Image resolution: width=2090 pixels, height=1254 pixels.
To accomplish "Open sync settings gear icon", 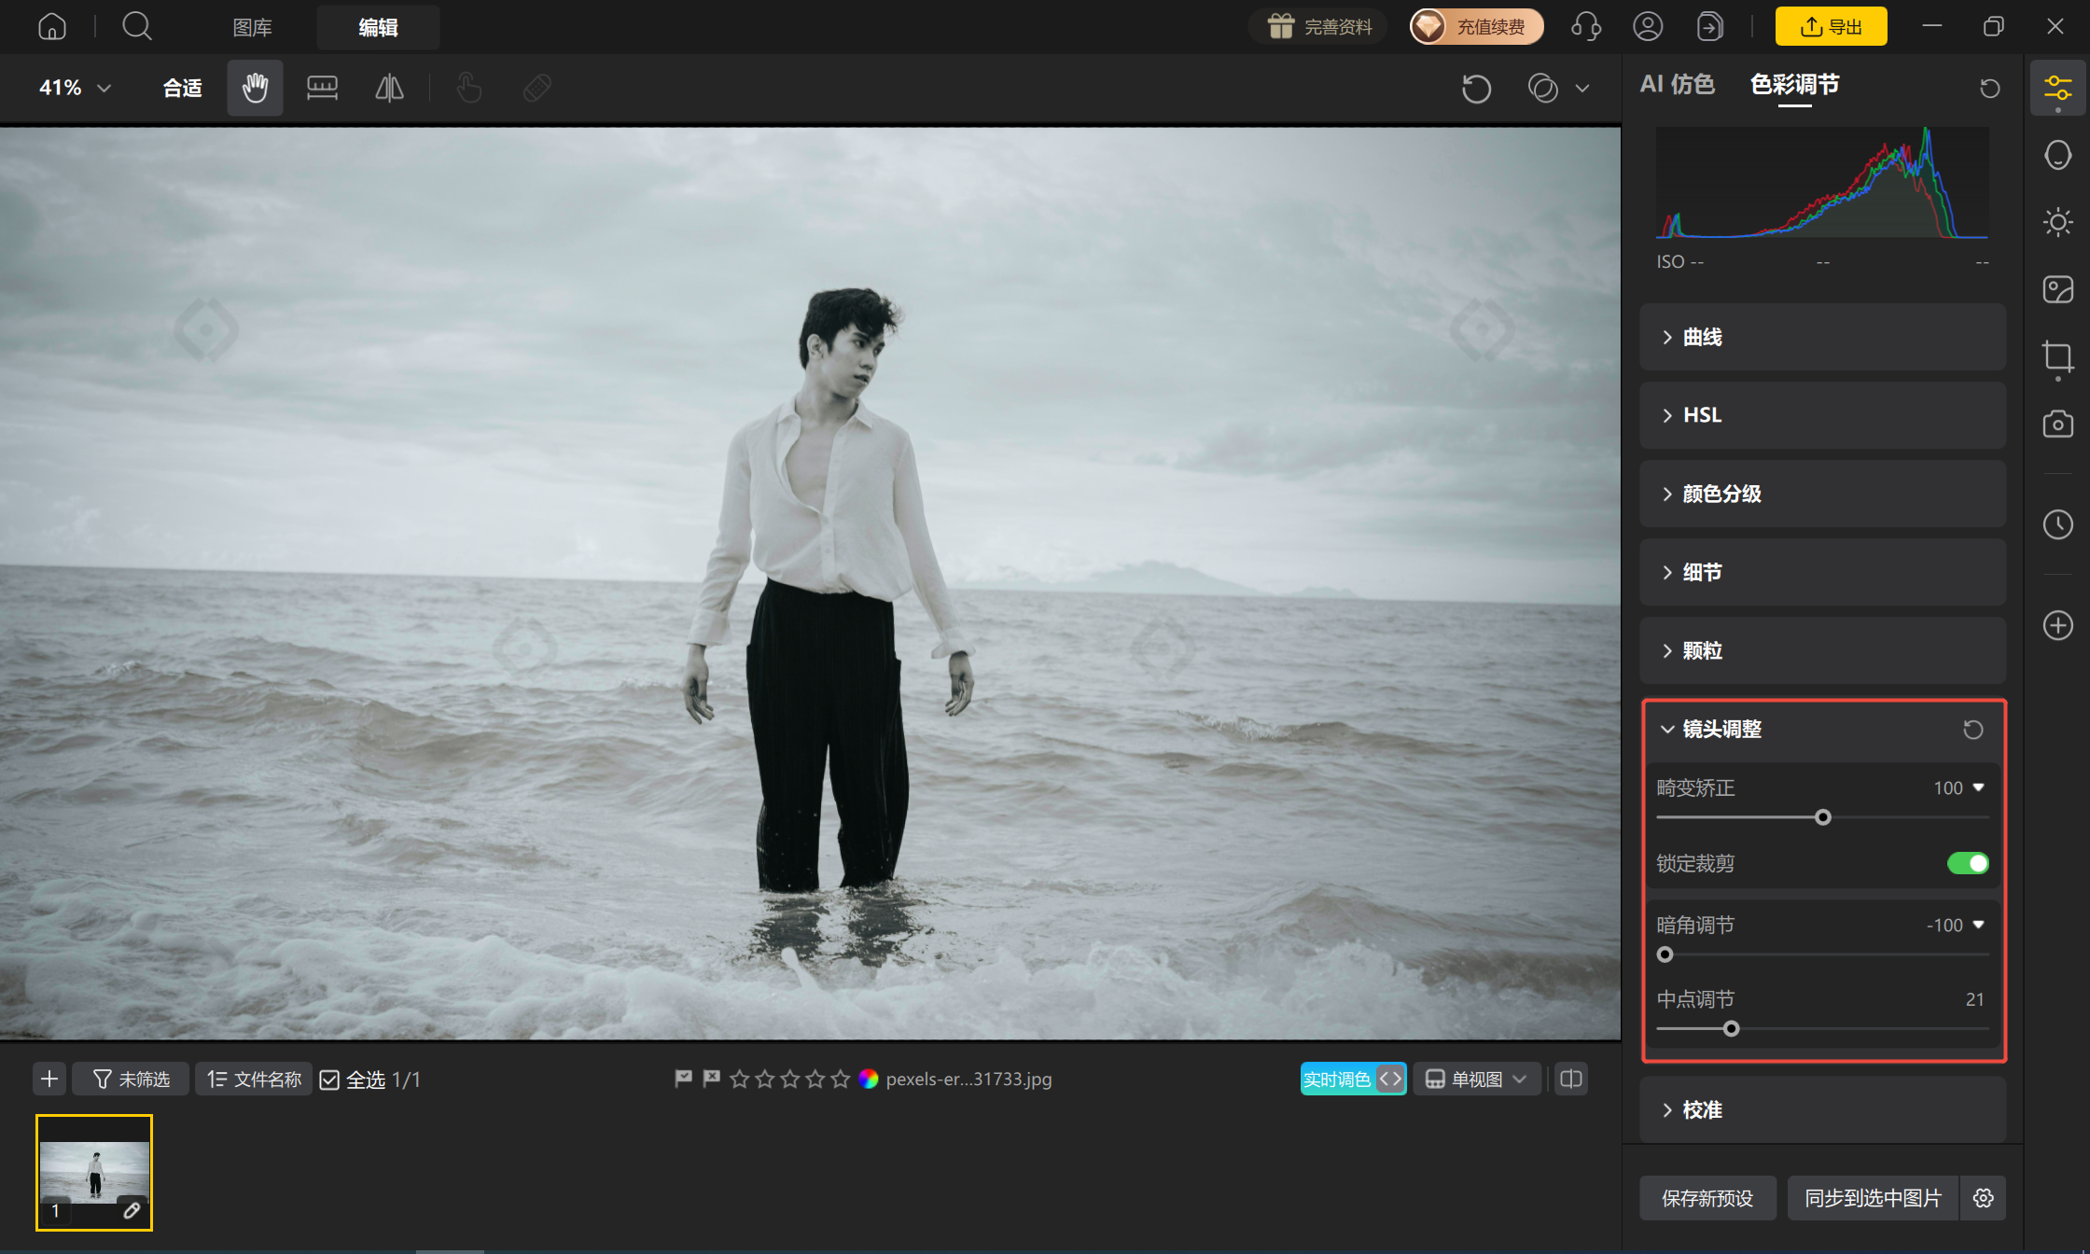I will tap(1984, 1198).
